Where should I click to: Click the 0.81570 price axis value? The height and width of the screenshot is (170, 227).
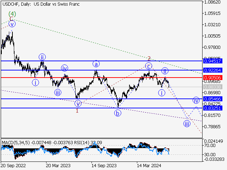coord(212,115)
